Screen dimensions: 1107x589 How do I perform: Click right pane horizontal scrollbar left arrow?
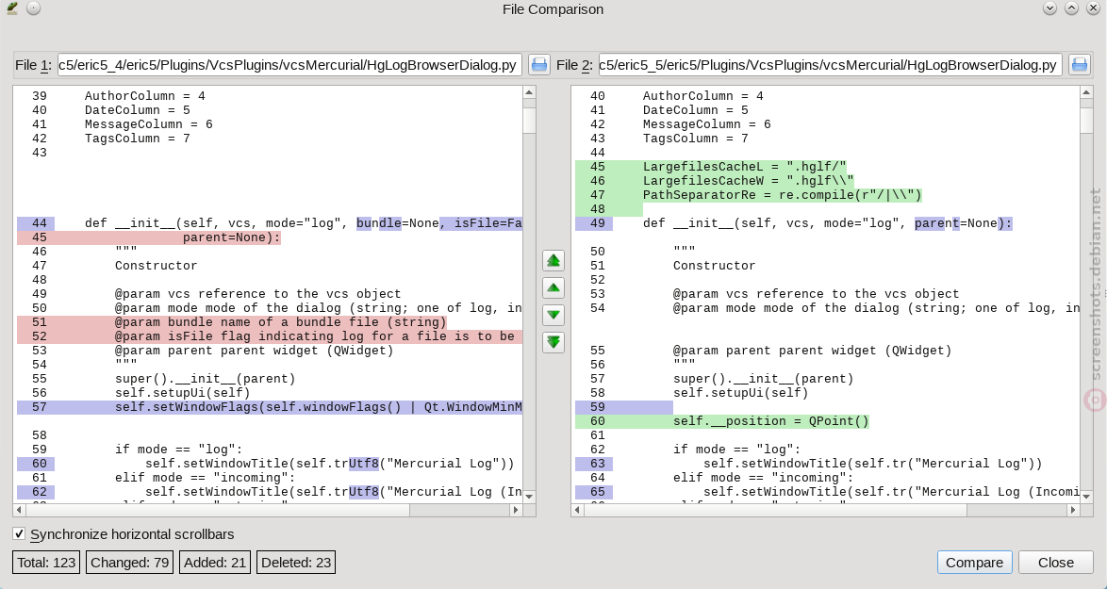pyautogui.click(x=577, y=509)
